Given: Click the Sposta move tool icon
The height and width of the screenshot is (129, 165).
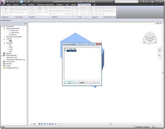Looking at the screenshot, I should pos(40,9).
